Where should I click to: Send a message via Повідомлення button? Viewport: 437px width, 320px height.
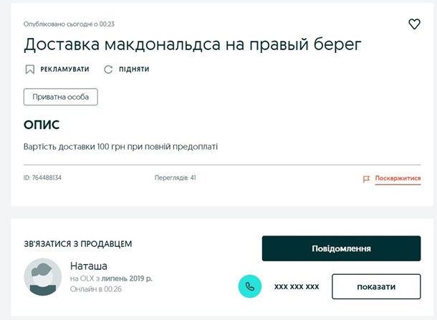point(341,248)
